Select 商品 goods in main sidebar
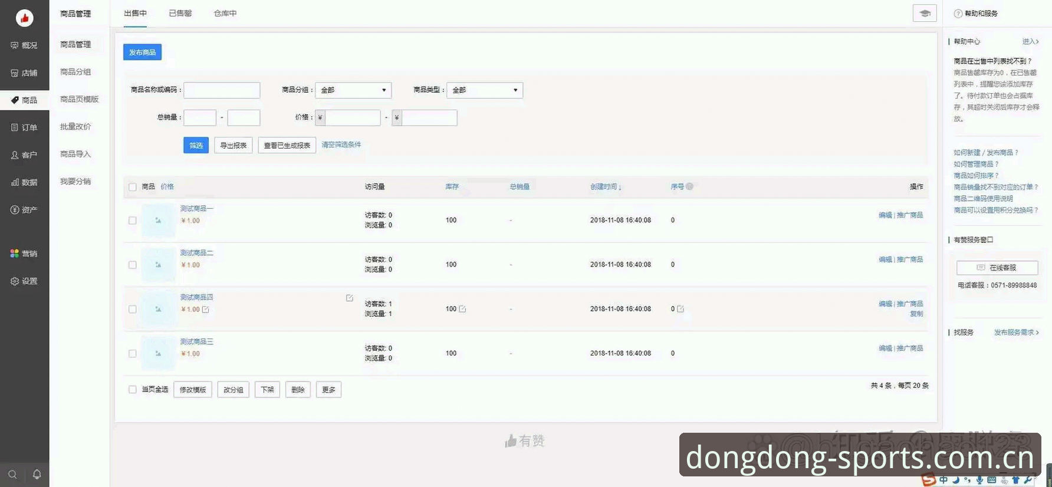The width and height of the screenshot is (1052, 487). 24,100
